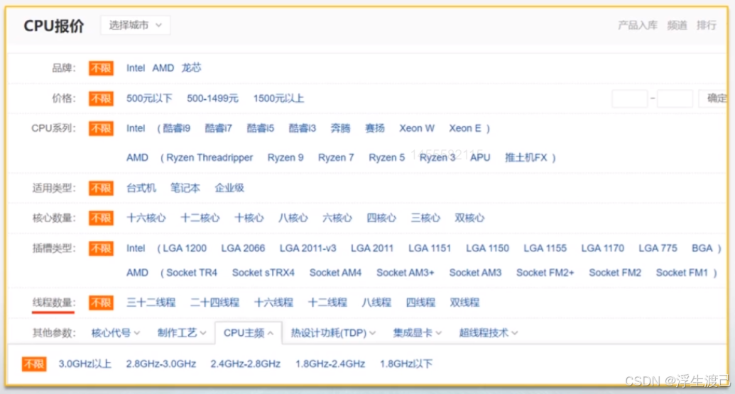The image size is (735, 394).
Task: Select socket Socket sTRX4
Action: (x=263, y=272)
